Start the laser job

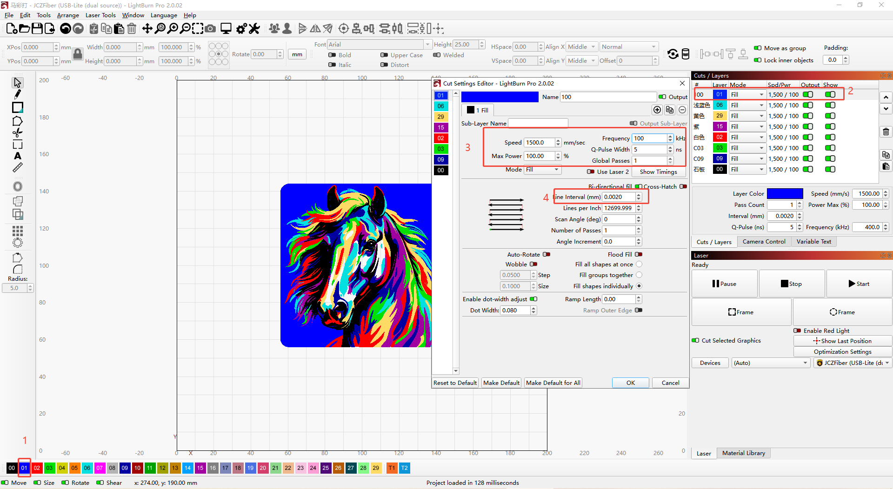(x=859, y=284)
